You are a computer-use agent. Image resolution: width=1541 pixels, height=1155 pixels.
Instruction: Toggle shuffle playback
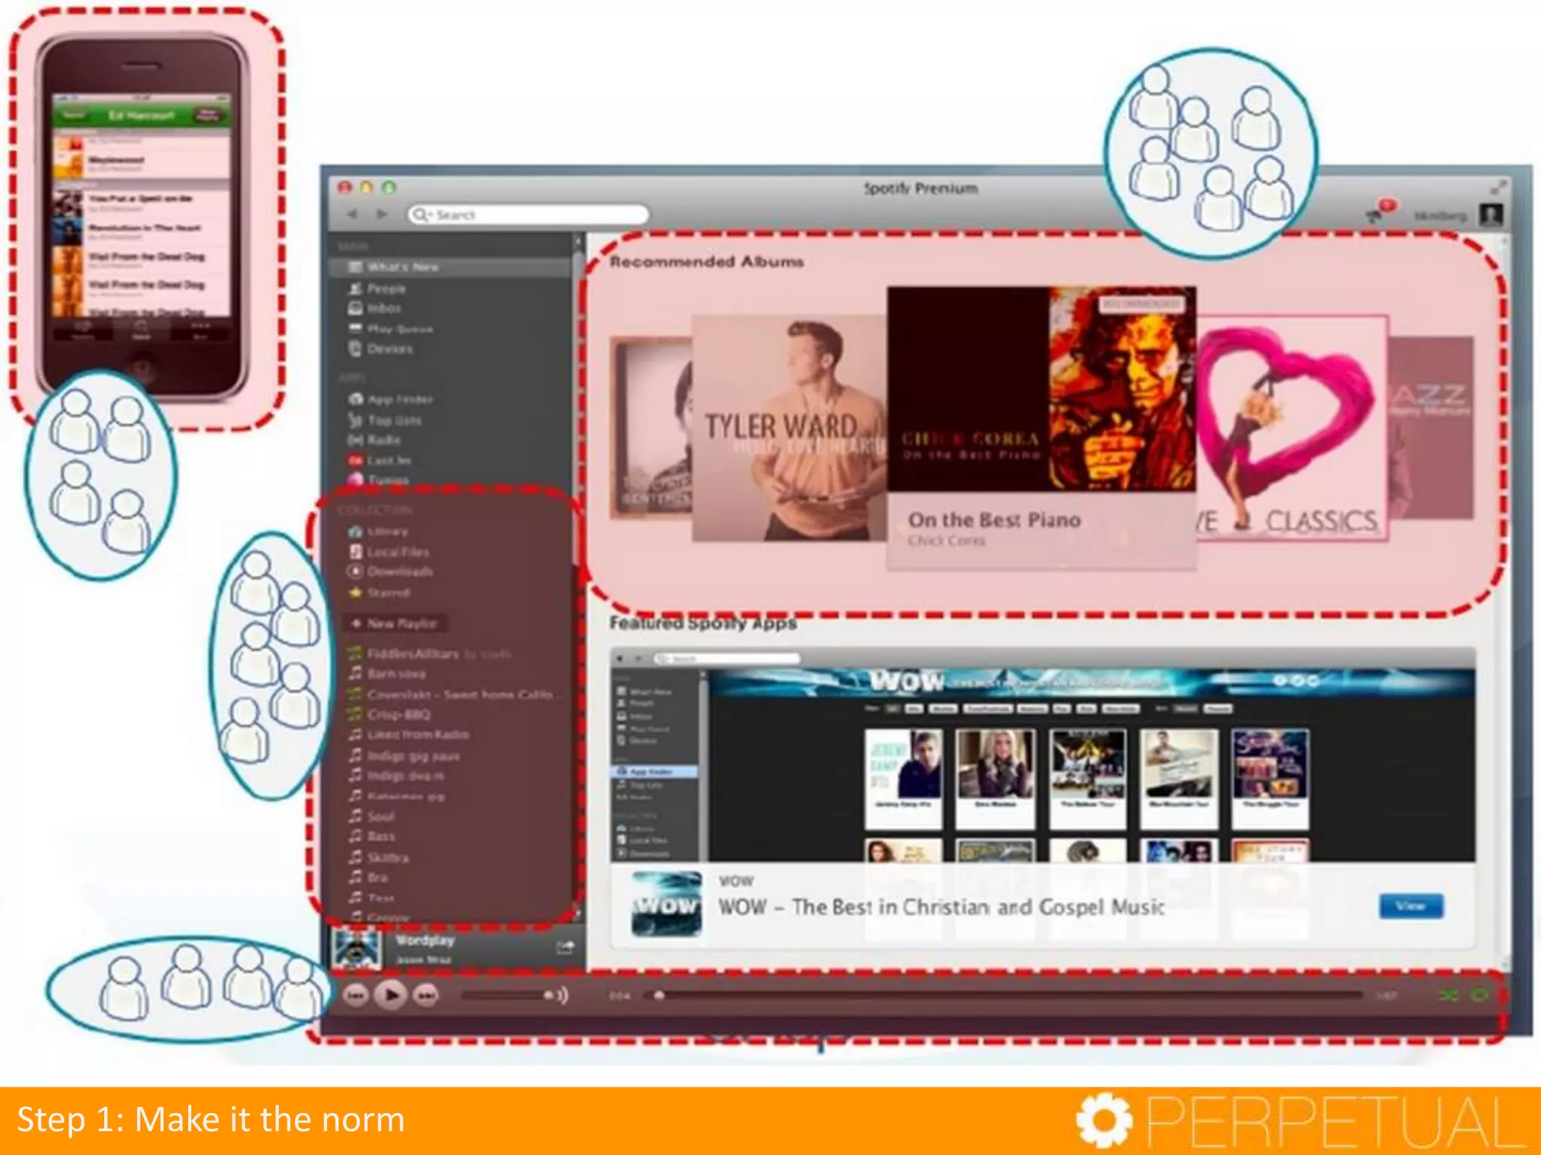(x=1448, y=996)
